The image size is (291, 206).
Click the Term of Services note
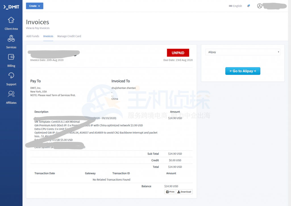tap(53, 95)
